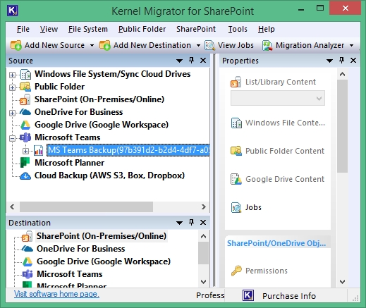Click List/Library Content icon in Properties
Viewport: 366px width, 308px height.
point(236,82)
